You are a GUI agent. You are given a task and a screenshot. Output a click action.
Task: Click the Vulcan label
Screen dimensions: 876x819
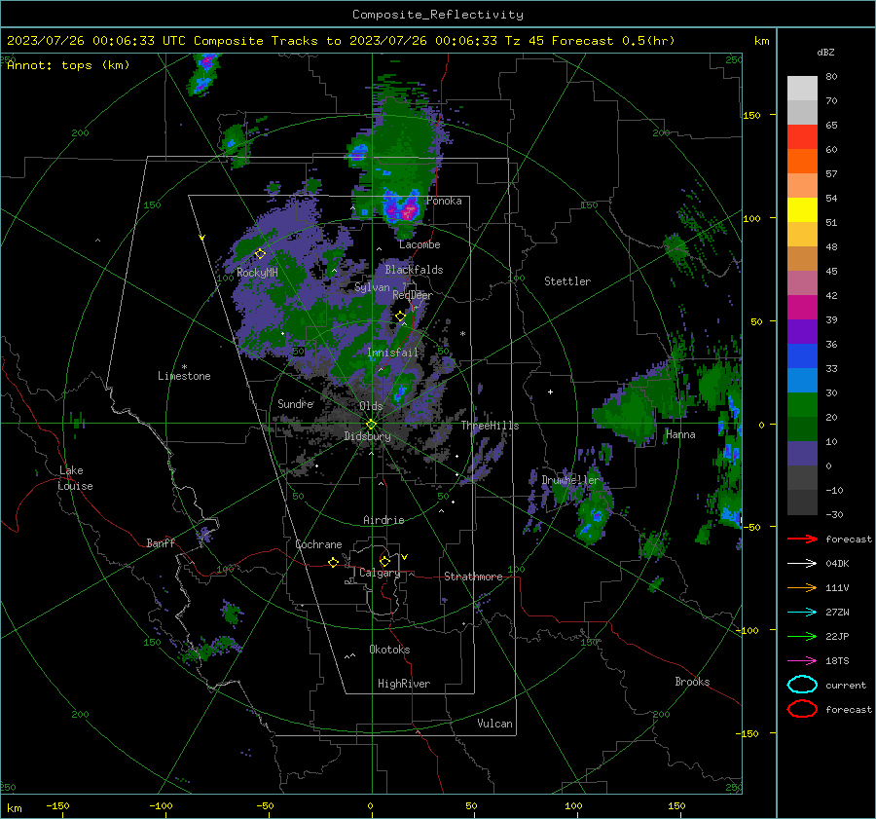pyautogui.click(x=494, y=724)
